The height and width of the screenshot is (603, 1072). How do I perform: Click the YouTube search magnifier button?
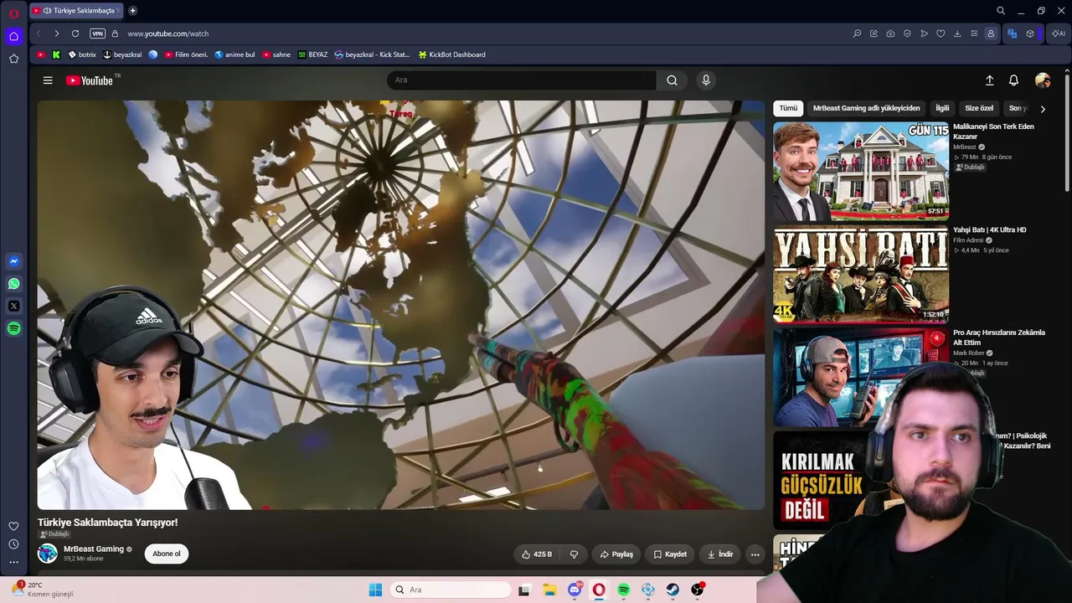[672, 80]
